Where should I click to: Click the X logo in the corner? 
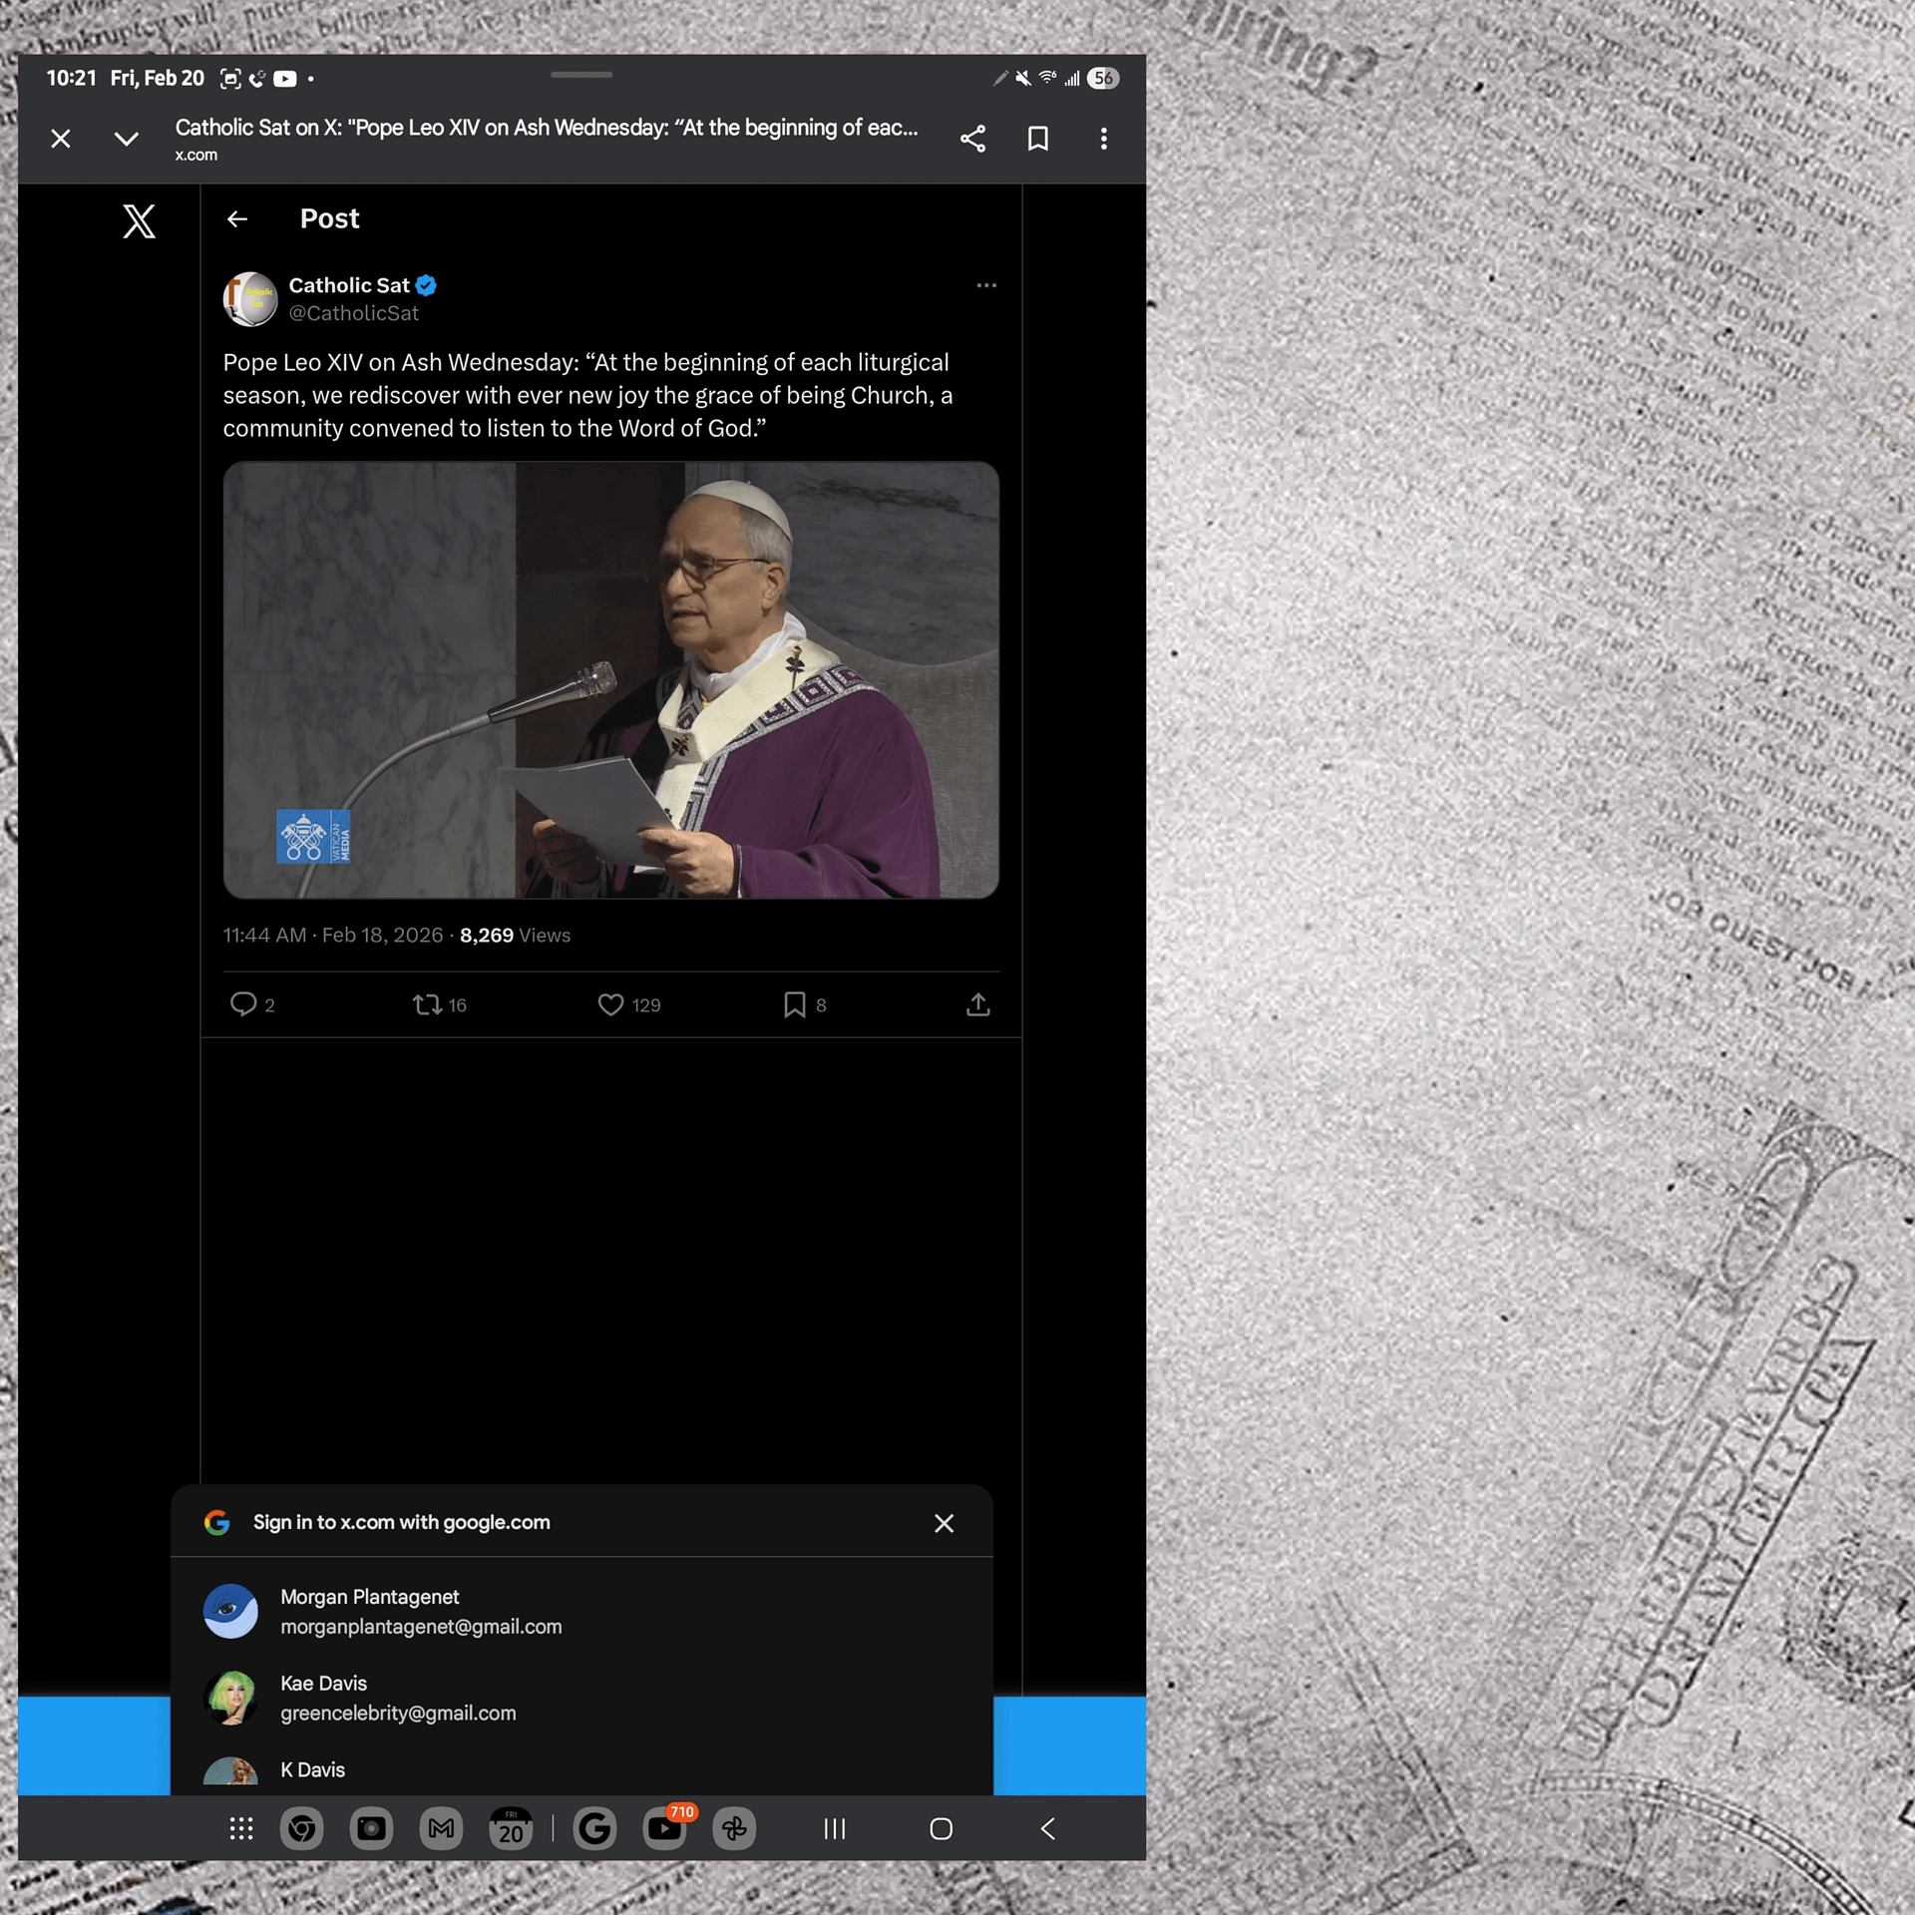pos(139,220)
